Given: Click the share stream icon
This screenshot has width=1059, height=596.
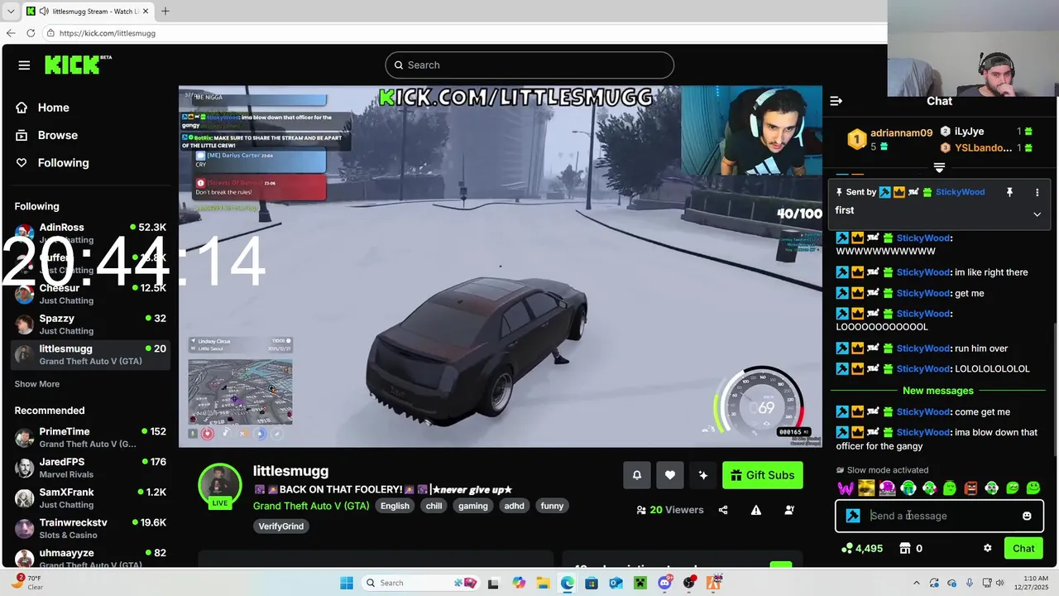Looking at the screenshot, I should click(723, 510).
